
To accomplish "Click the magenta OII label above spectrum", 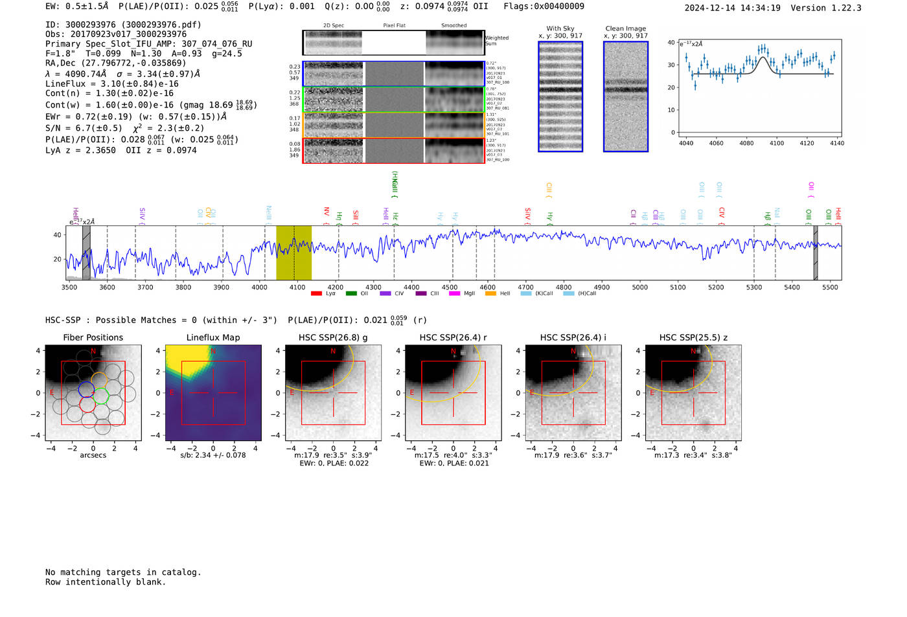I will click(x=811, y=189).
